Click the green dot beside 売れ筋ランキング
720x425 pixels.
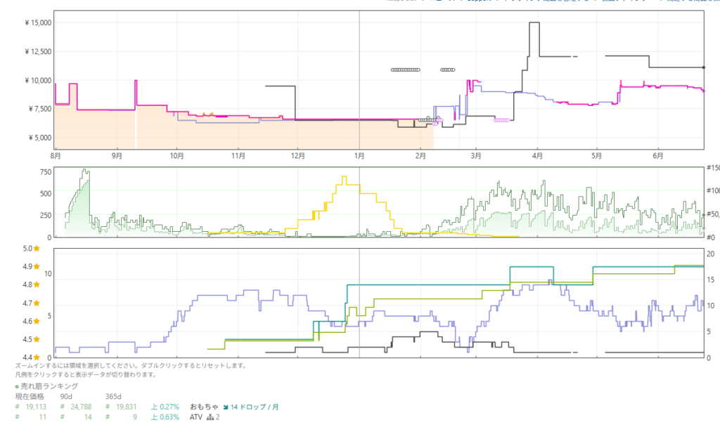coord(18,386)
